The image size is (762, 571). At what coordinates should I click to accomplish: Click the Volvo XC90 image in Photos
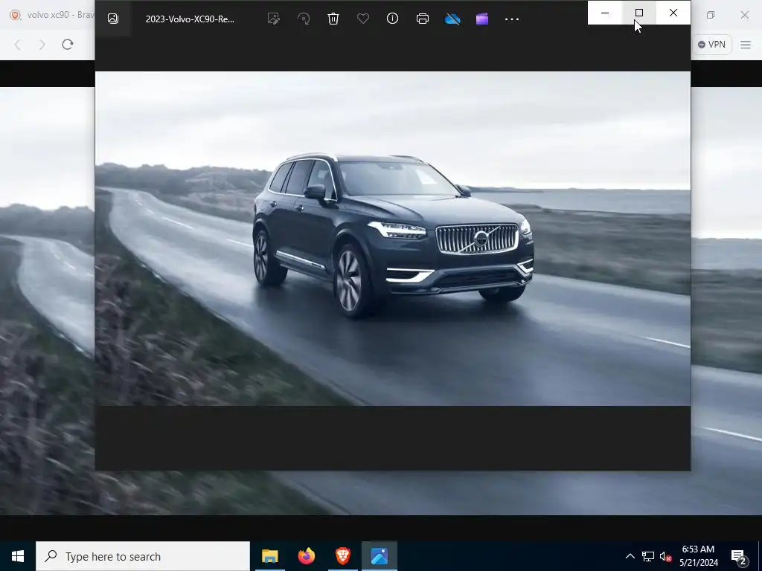393,239
